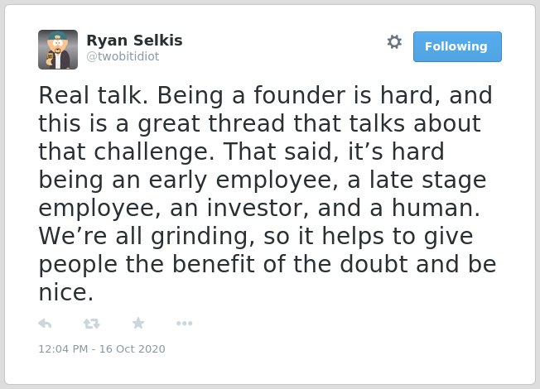Favorite the tweet with the star icon
The image size is (540, 389).
click(138, 323)
